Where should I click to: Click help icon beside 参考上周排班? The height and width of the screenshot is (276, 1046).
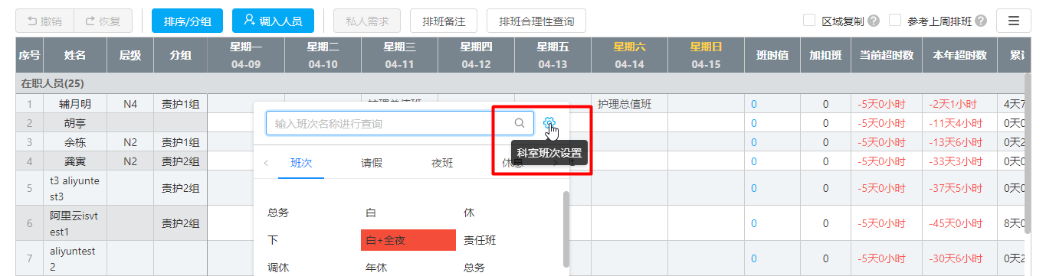981,21
